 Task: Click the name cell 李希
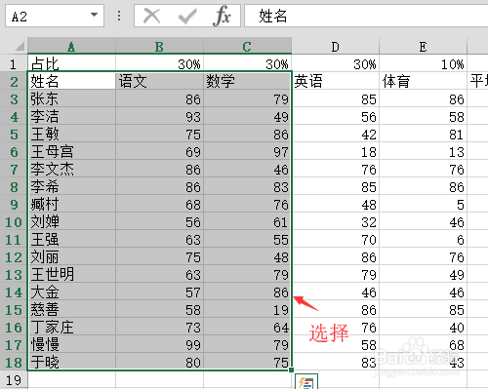click(71, 186)
